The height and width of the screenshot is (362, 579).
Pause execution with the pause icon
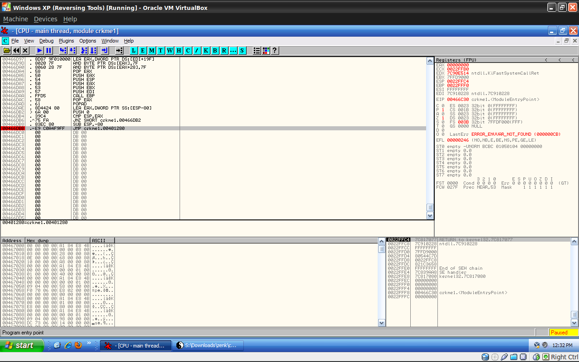[x=49, y=51]
